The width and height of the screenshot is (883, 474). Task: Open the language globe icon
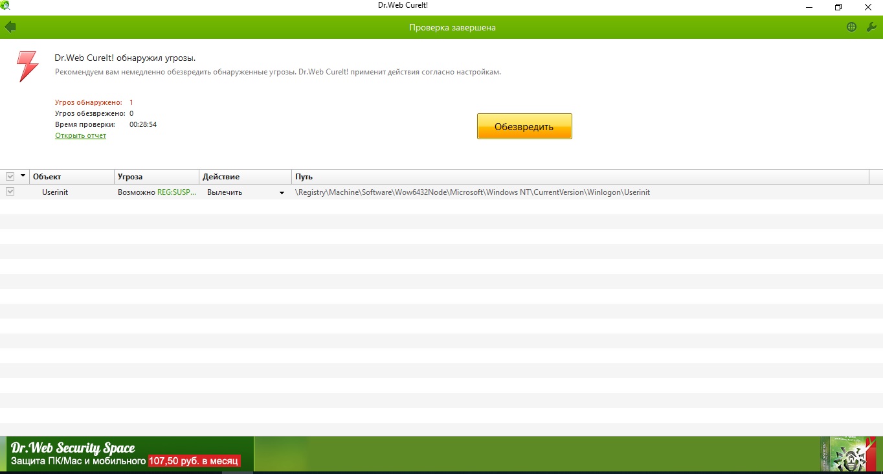[851, 27]
